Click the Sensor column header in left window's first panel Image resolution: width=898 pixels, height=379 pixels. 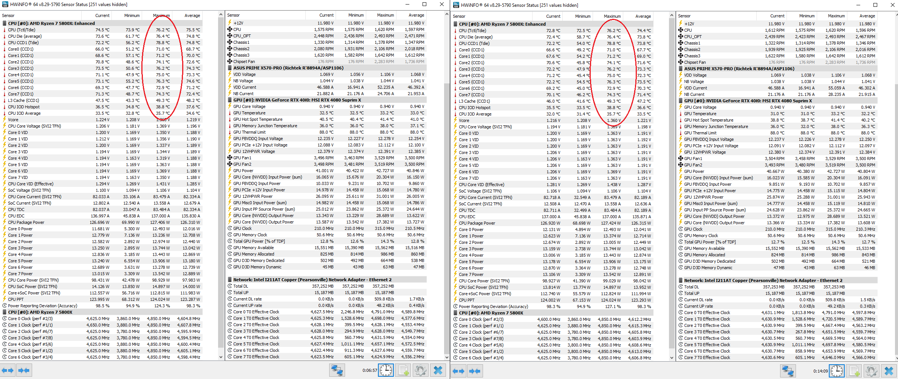tap(41, 15)
